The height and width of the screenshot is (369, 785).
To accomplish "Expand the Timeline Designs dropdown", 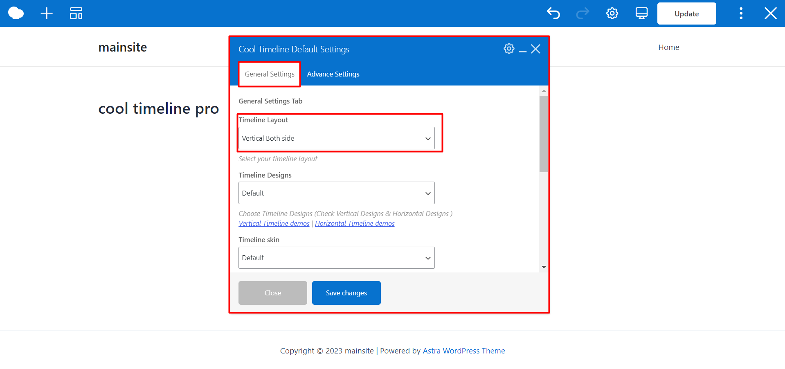I will click(336, 193).
